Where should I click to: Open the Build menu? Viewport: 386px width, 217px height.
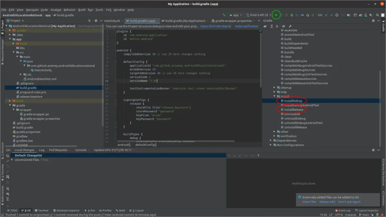[x=82, y=10]
